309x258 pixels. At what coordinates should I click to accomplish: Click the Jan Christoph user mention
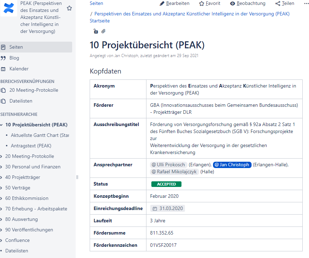[232, 165]
